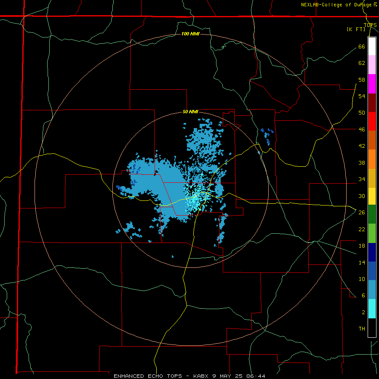Click the '06:44' timestamp
The image size is (379, 379).
(x=256, y=376)
